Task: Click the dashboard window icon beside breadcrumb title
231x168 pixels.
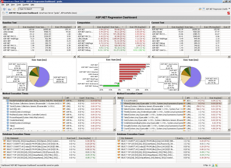Action: [7, 13]
